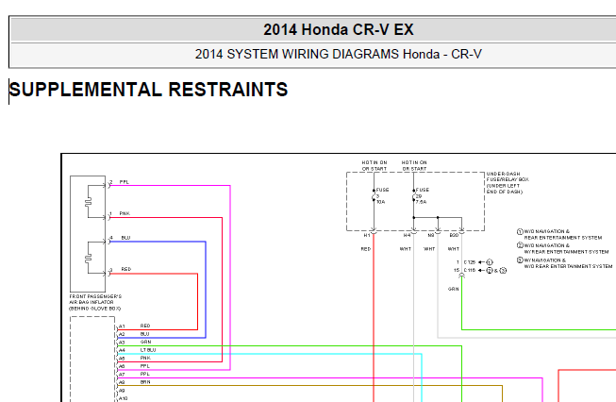Viewport: 616px width, 402px height.
Task: Select the 'FRONT PASSENGER'S AIR BAG INFLATOR' label
Action: [x=95, y=302]
